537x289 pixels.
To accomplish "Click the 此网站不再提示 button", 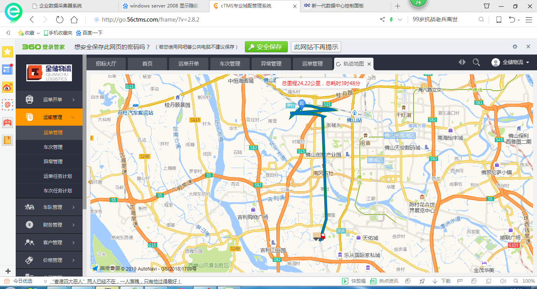I will coord(316,47).
